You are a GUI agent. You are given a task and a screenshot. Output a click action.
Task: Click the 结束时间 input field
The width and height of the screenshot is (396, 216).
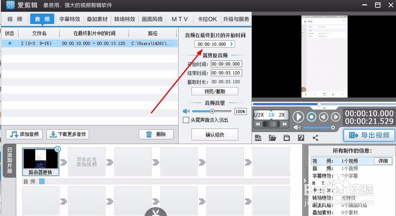pos(226,73)
